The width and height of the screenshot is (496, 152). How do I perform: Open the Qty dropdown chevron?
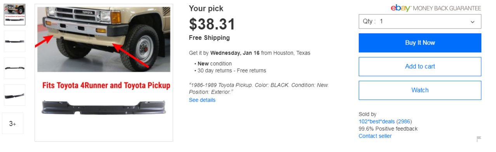pos(472,22)
